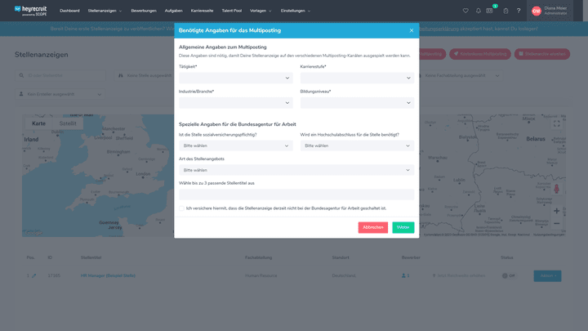588x331 pixels.
Task: Select the Bildungsniveau dropdown
Action: click(x=357, y=103)
